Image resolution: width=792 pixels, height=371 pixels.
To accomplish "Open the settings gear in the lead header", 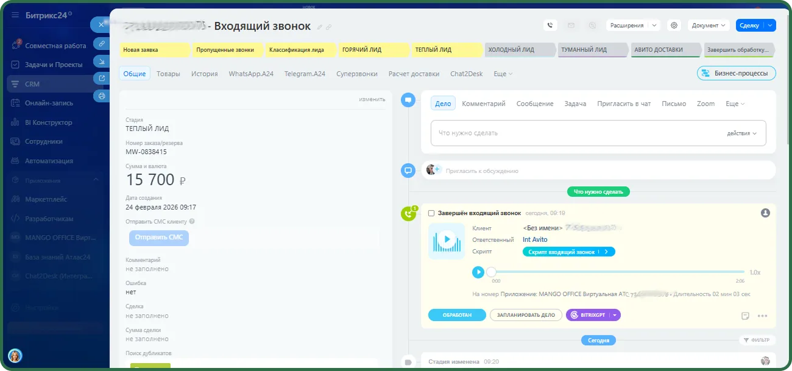I will click(674, 26).
